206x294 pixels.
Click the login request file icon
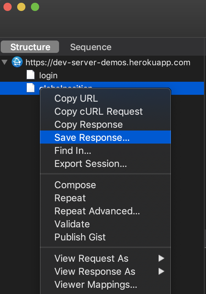(31, 75)
